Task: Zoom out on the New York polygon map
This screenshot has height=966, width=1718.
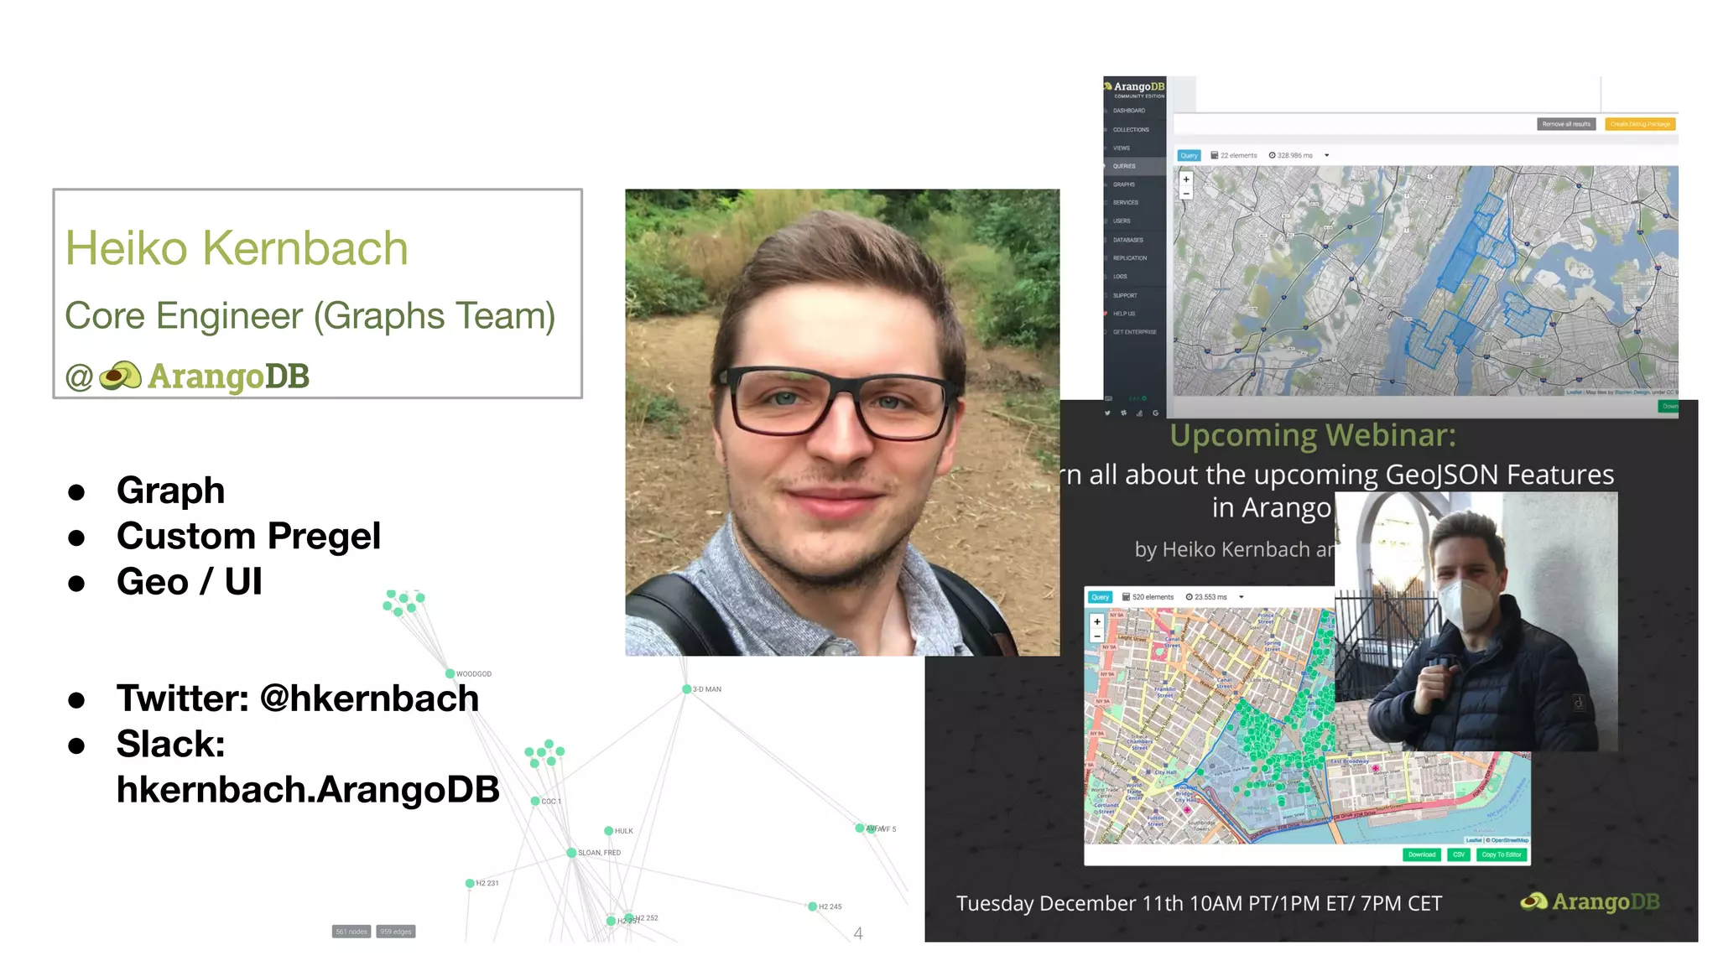Action: tap(1186, 193)
